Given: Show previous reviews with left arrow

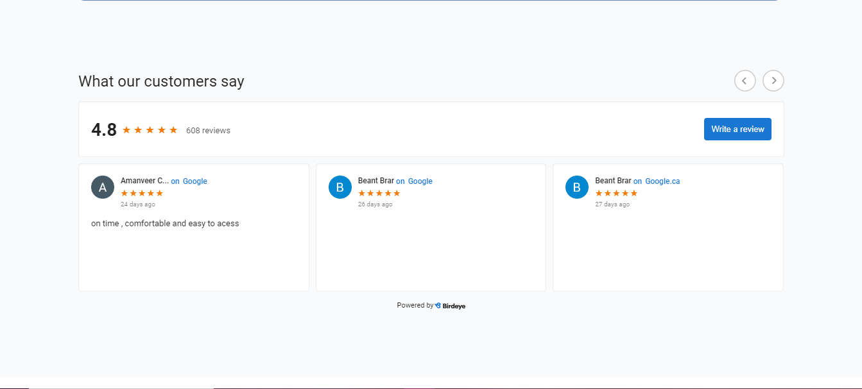Looking at the screenshot, I should (x=745, y=81).
